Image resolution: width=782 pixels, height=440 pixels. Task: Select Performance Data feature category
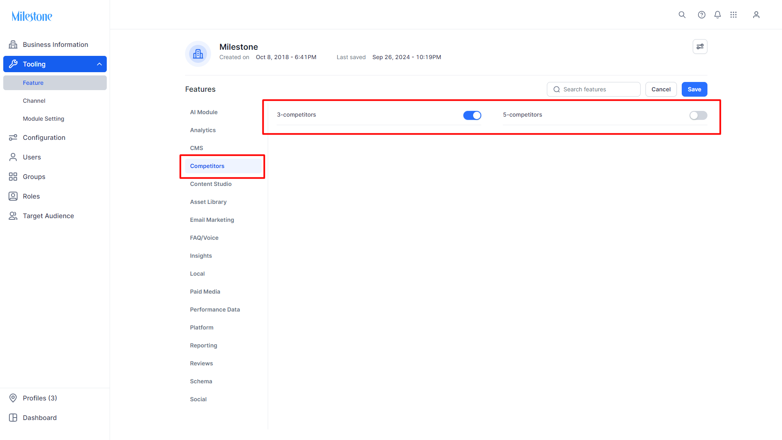[x=223, y=310]
